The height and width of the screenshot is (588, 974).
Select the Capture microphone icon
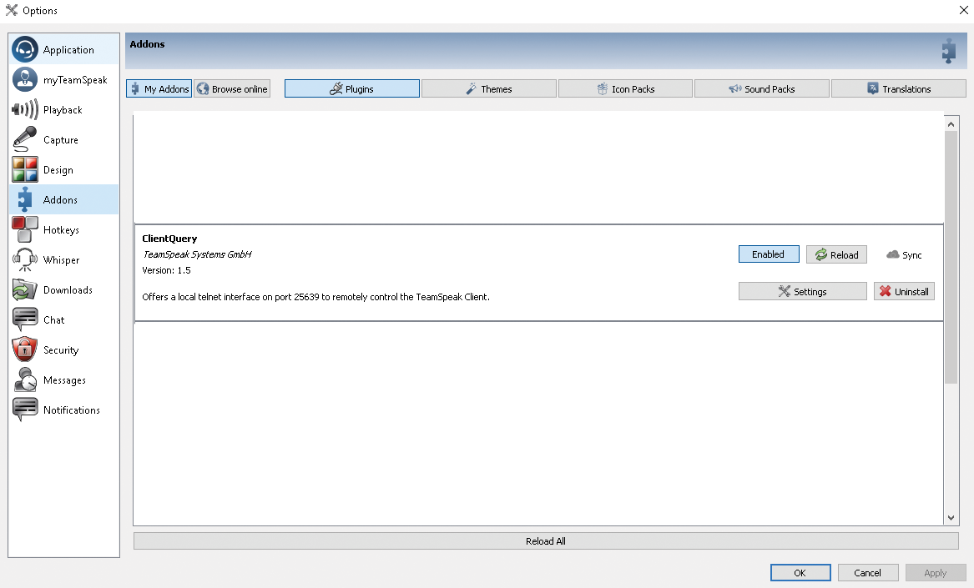(25, 140)
